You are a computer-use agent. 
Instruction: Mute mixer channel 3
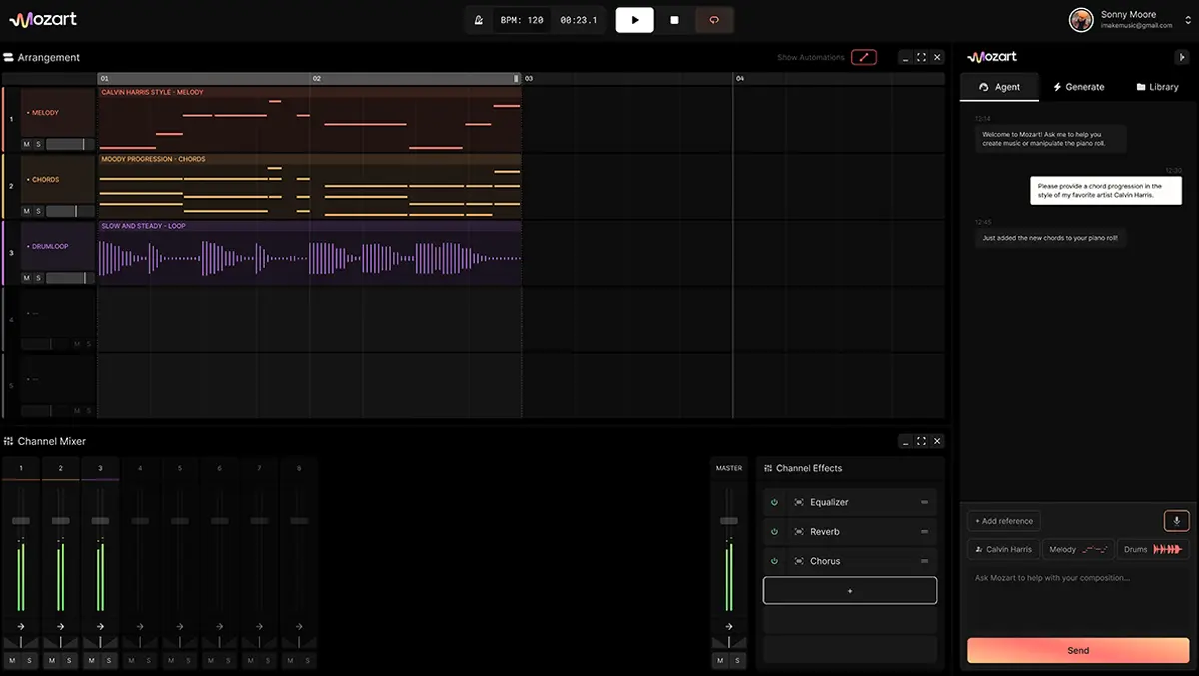pos(92,661)
